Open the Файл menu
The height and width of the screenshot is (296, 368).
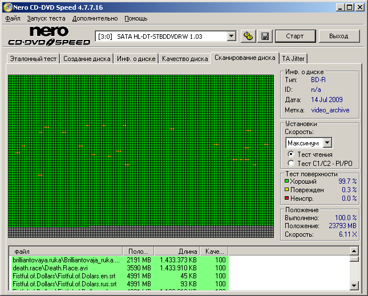click(13, 18)
